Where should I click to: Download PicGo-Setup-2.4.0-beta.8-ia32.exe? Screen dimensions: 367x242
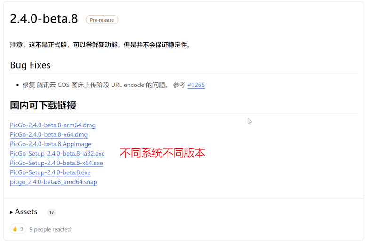tap(57, 154)
